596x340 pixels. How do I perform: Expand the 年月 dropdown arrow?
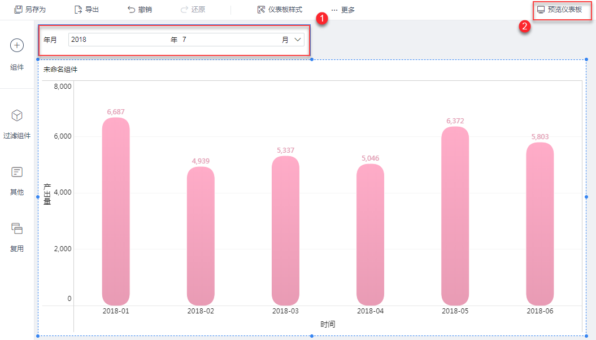click(298, 40)
